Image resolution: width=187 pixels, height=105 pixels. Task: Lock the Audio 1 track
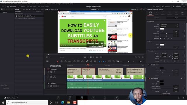click(48, 86)
